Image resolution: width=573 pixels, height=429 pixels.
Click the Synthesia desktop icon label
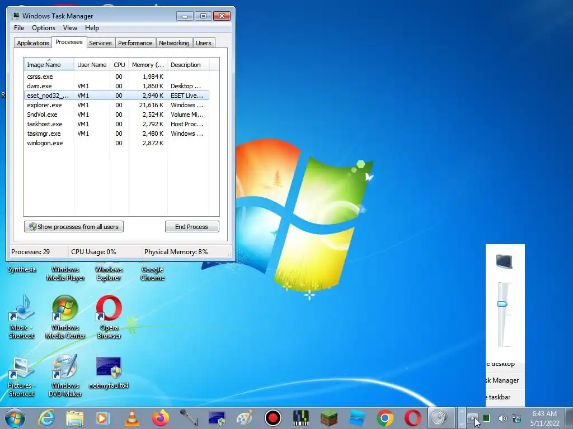pyautogui.click(x=22, y=269)
